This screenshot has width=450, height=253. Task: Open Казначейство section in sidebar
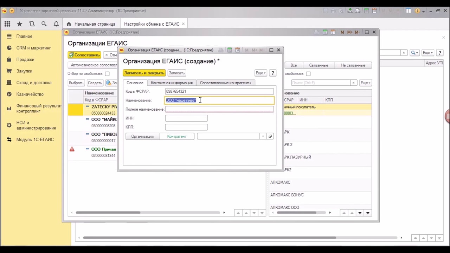(x=30, y=94)
